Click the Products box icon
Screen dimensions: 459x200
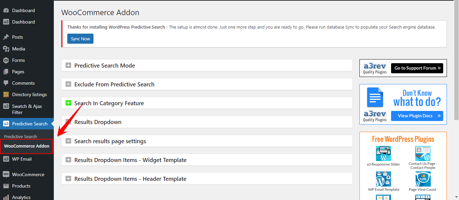pyautogui.click(x=6, y=186)
